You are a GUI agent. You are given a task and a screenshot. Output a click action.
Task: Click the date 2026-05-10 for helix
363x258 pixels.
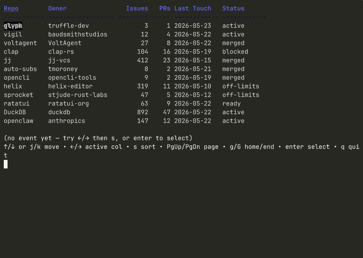[193, 86]
